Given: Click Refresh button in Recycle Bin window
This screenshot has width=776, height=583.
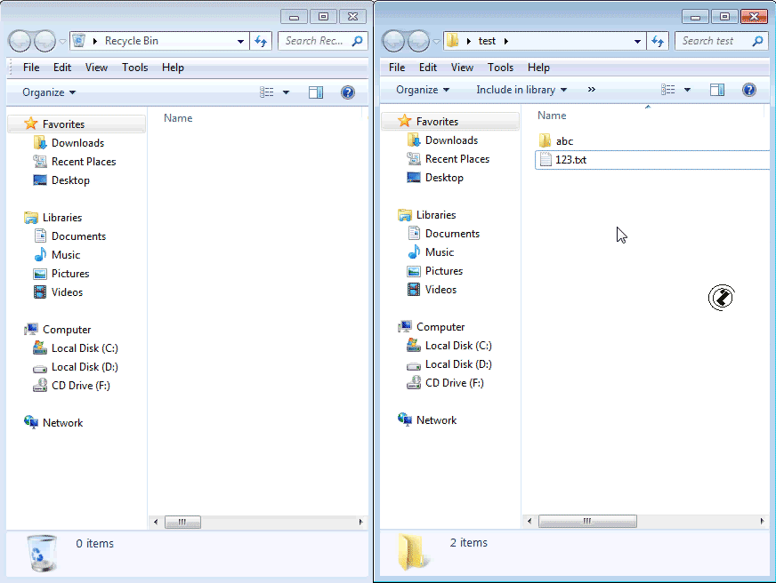Looking at the screenshot, I should pyautogui.click(x=261, y=41).
